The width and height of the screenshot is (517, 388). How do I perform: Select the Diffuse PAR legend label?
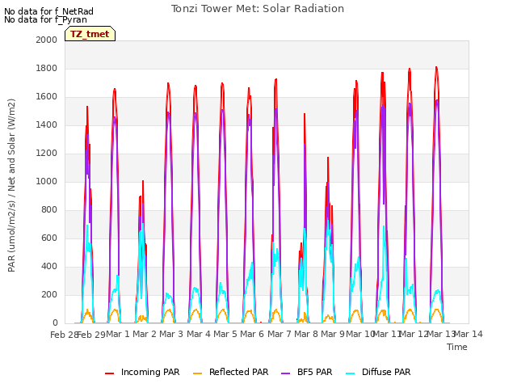coord(386,372)
